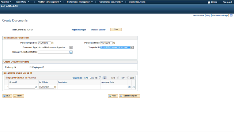Open the Report Manager link

(79, 30)
